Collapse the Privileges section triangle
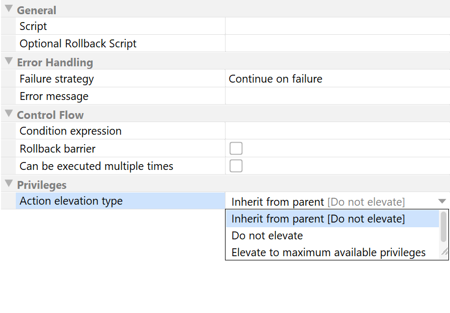 click(x=8, y=184)
